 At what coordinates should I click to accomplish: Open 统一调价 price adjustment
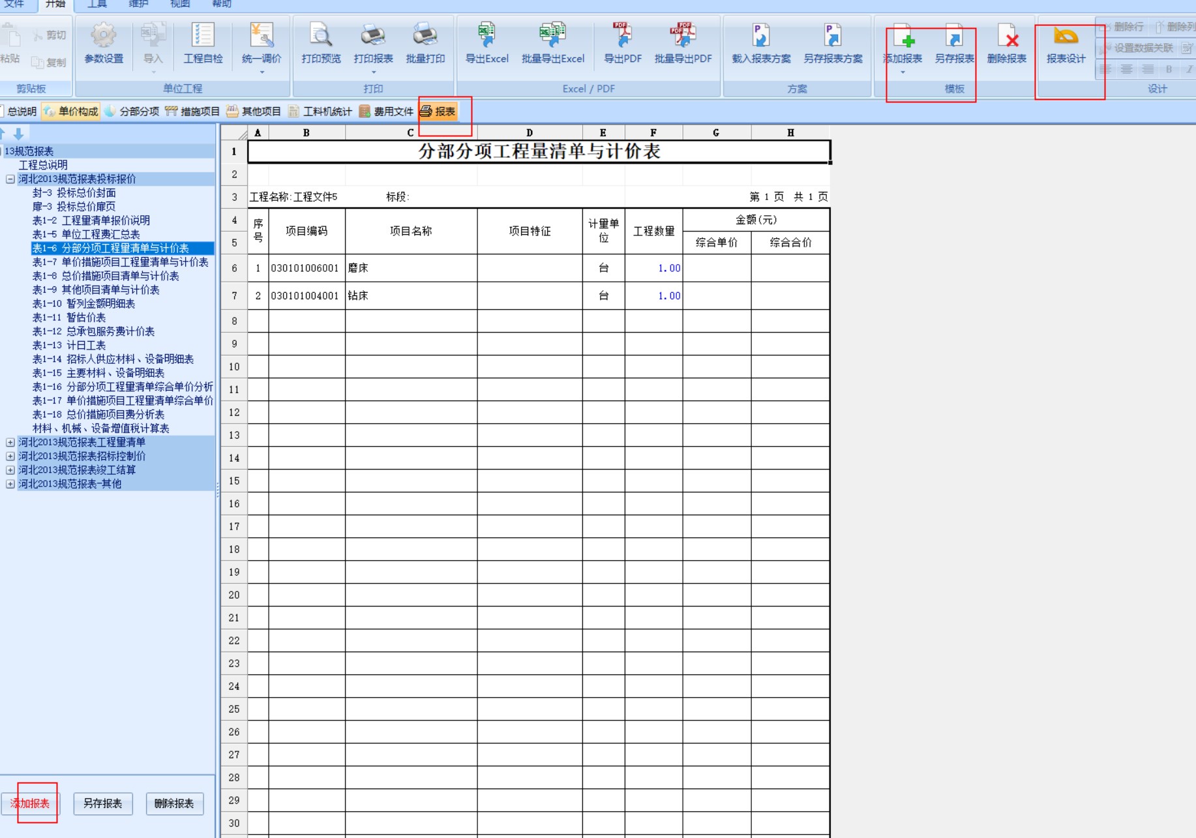[x=262, y=43]
